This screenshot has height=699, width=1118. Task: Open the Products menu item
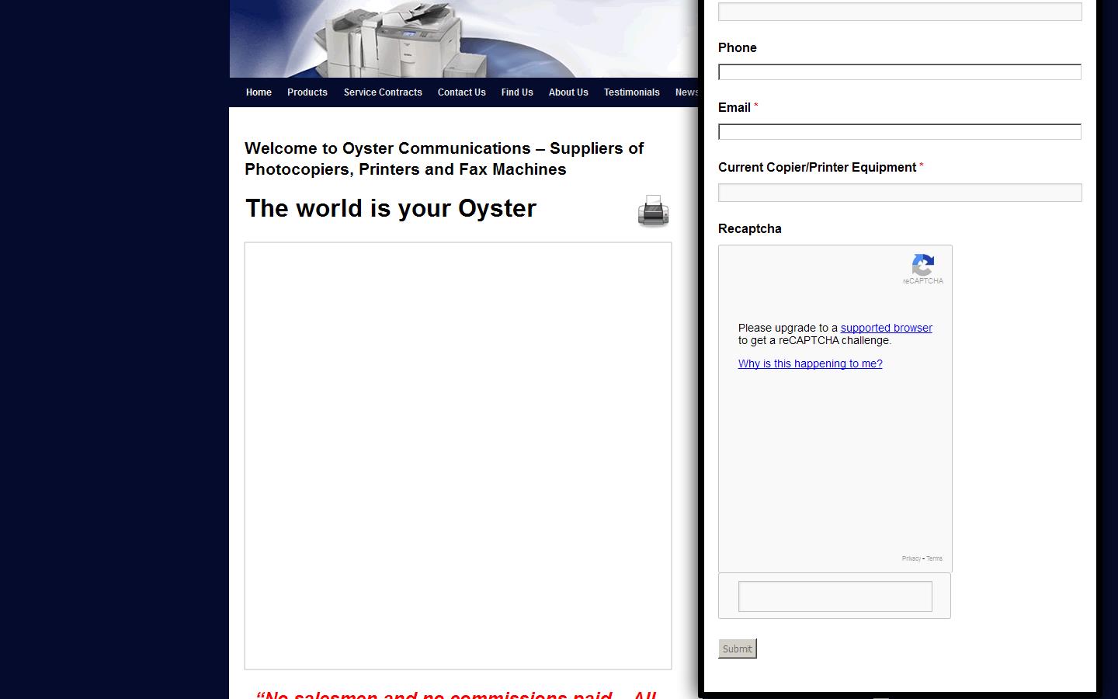coord(307,92)
